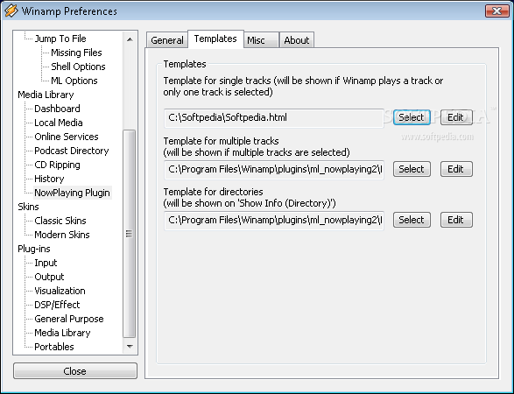
Task: Click the single tracks template path field
Action: (x=274, y=118)
